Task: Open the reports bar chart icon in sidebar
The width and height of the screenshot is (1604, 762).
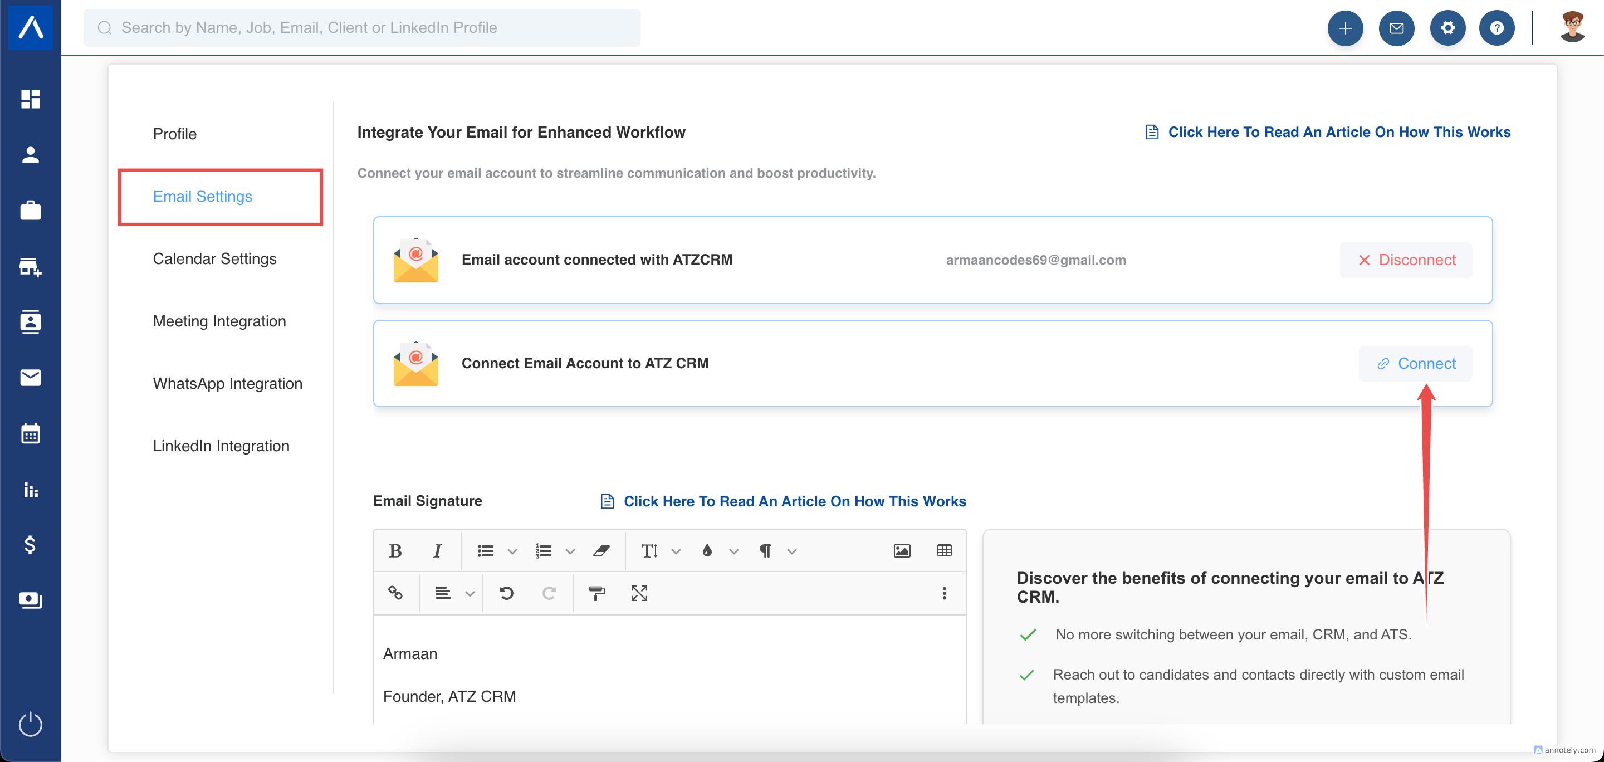Action: click(x=31, y=489)
